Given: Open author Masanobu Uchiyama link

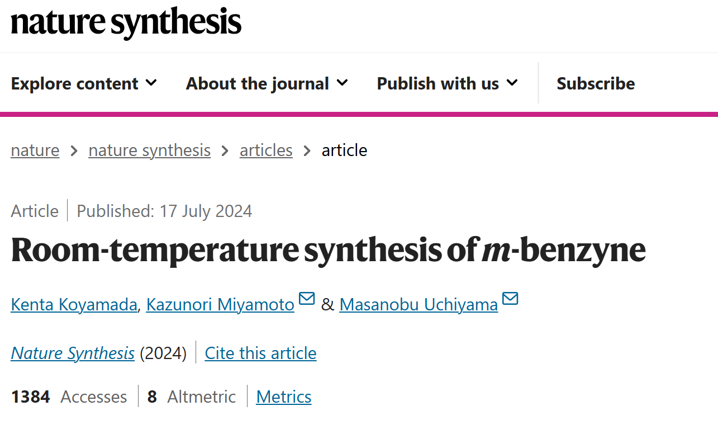Looking at the screenshot, I should pyautogui.click(x=419, y=305).
